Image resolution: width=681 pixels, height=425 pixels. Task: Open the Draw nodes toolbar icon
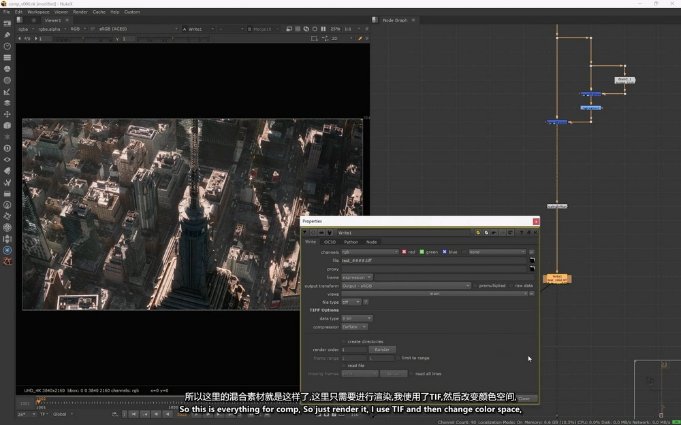point(7,35)
